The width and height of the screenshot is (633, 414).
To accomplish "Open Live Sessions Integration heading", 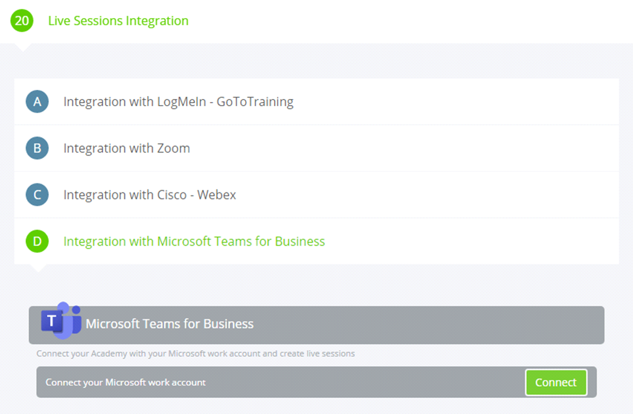I will (118, 21).
